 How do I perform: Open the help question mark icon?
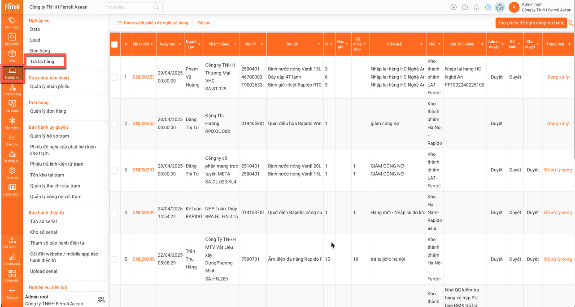[x=488, y=7]
